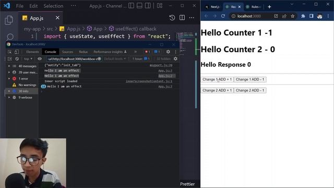Switch to DevTools Console tab
This screenshot has width=334, height=188.
(50, 52)
